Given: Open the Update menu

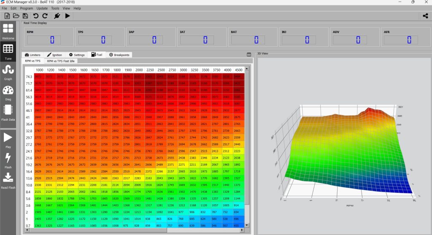Looking at the screenshot, I should 42,8.
